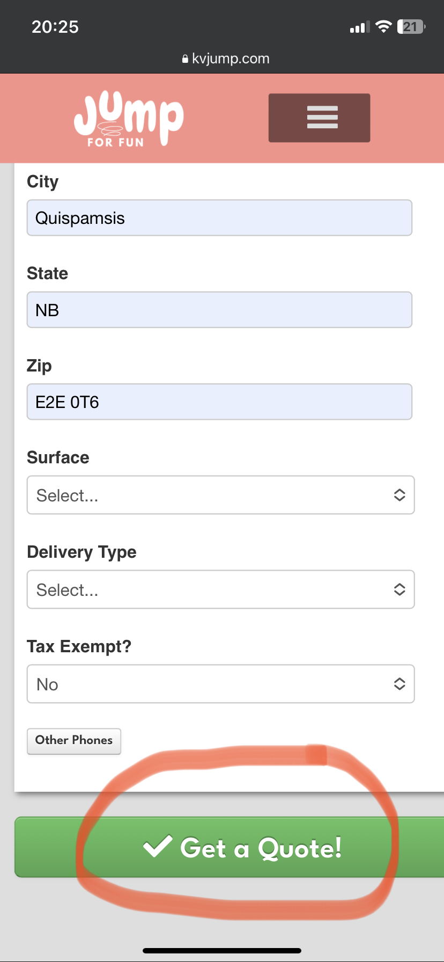This screenshot has height=962, width=444.
Task: Click the Other Phones button
Action: (74, 741)
